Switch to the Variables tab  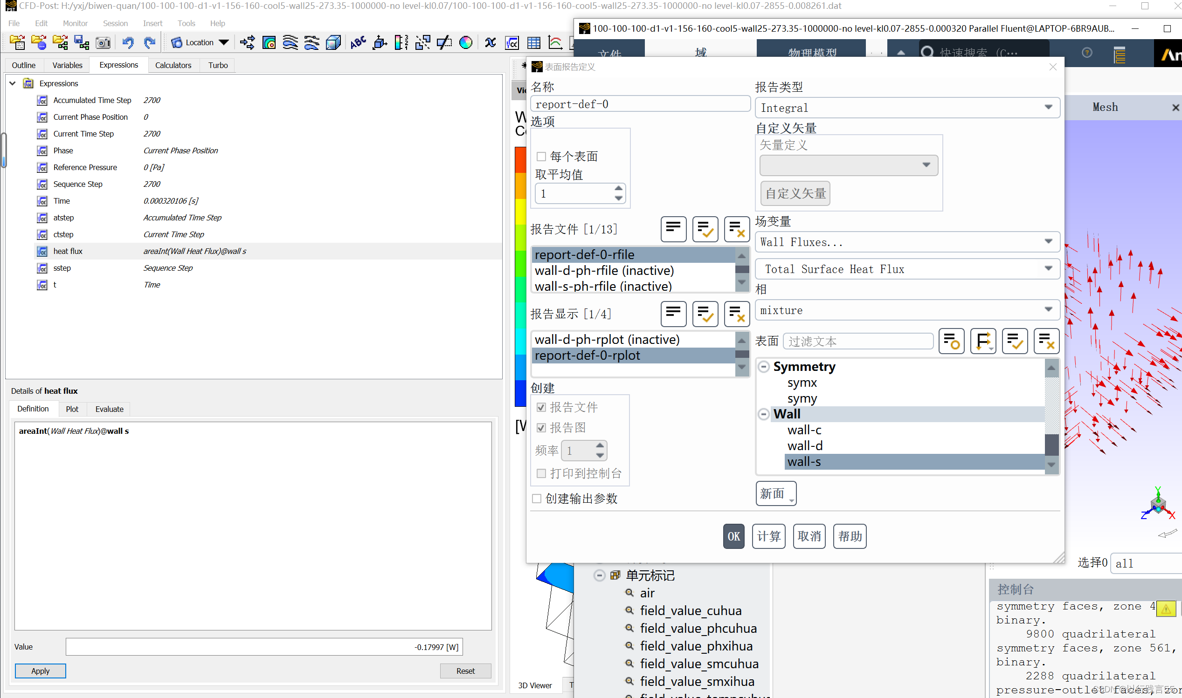[x=67, y=65]
